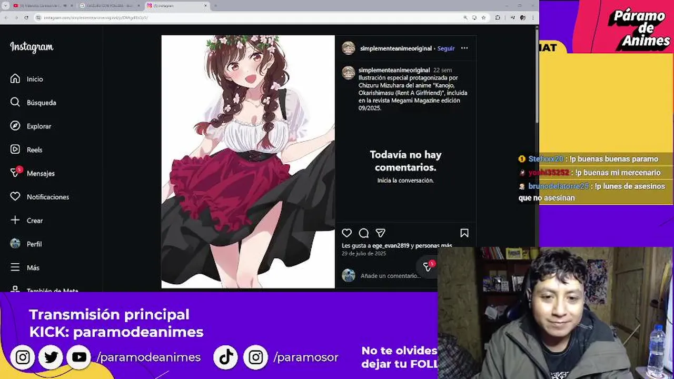Open post options three-dot menu

pyautogui.click(x=464, y=48)
